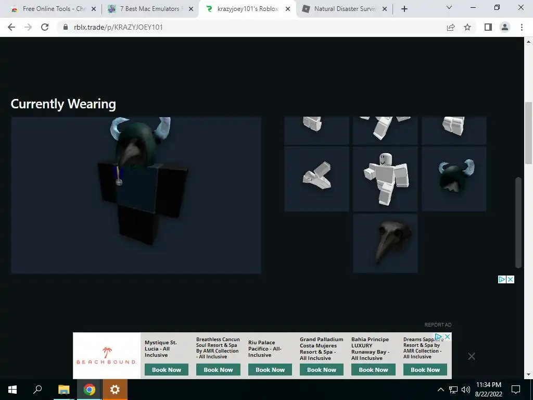Book Now for Bahia Principe Luxury Runaway Bay
Viewport: 533px width, 400px height.
pos(373,370)
